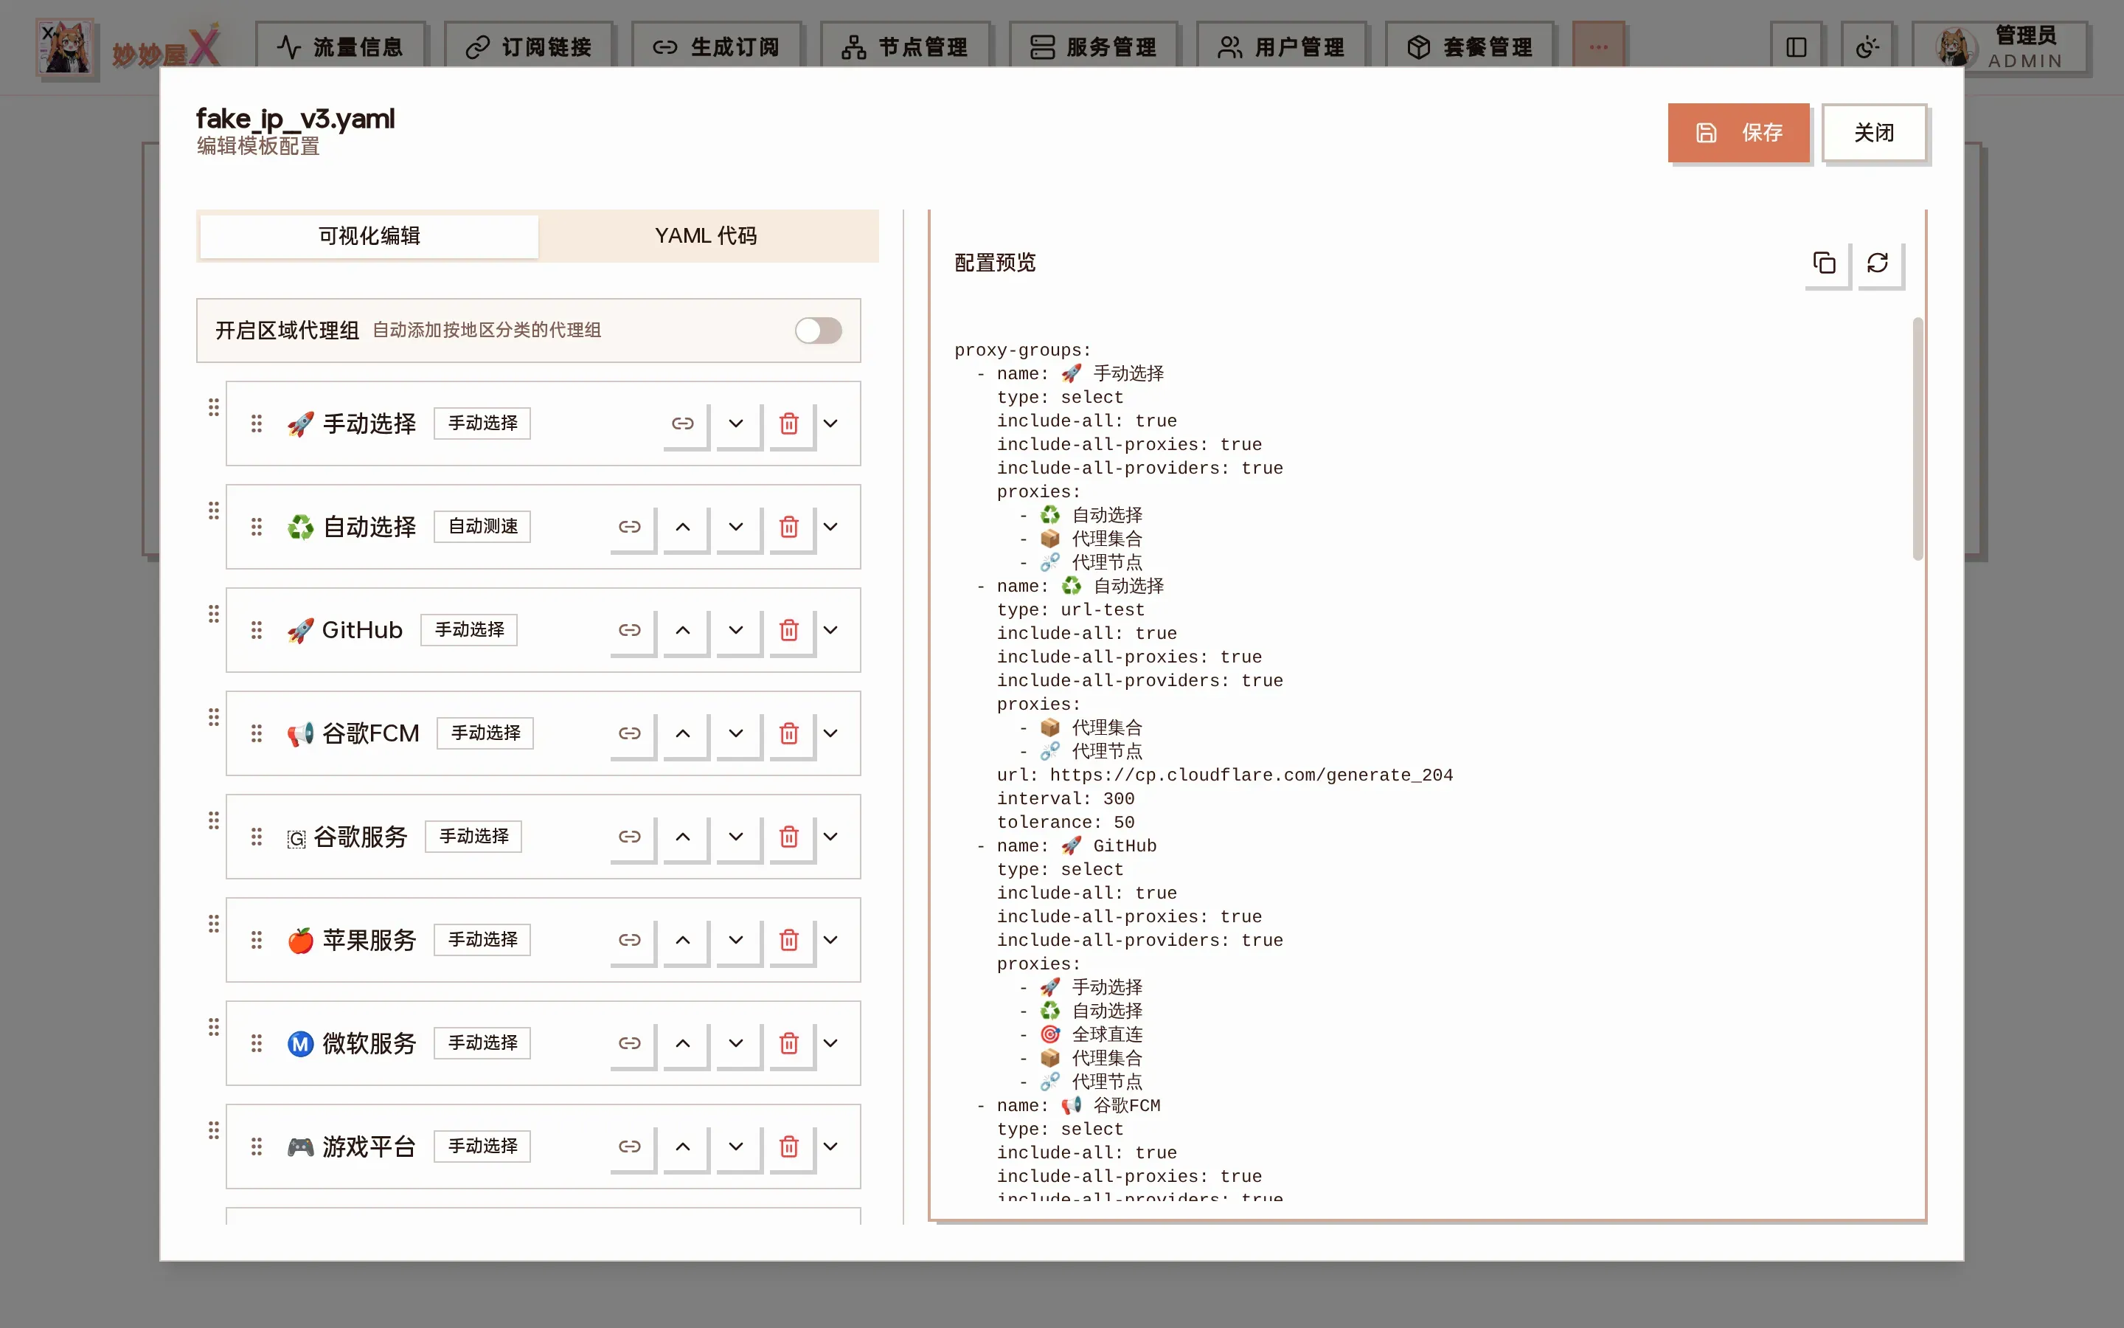Delete the 游戏平台 proxy group
This screenshot has width=2124, height=1328.
(x=789, y=1147)
